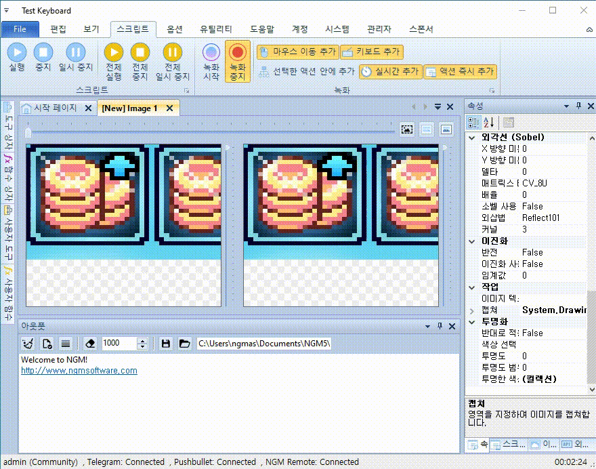This screenshot has height=469, width=596.
Task: Click the zoom slider handle above images
Action: (28, 132)
